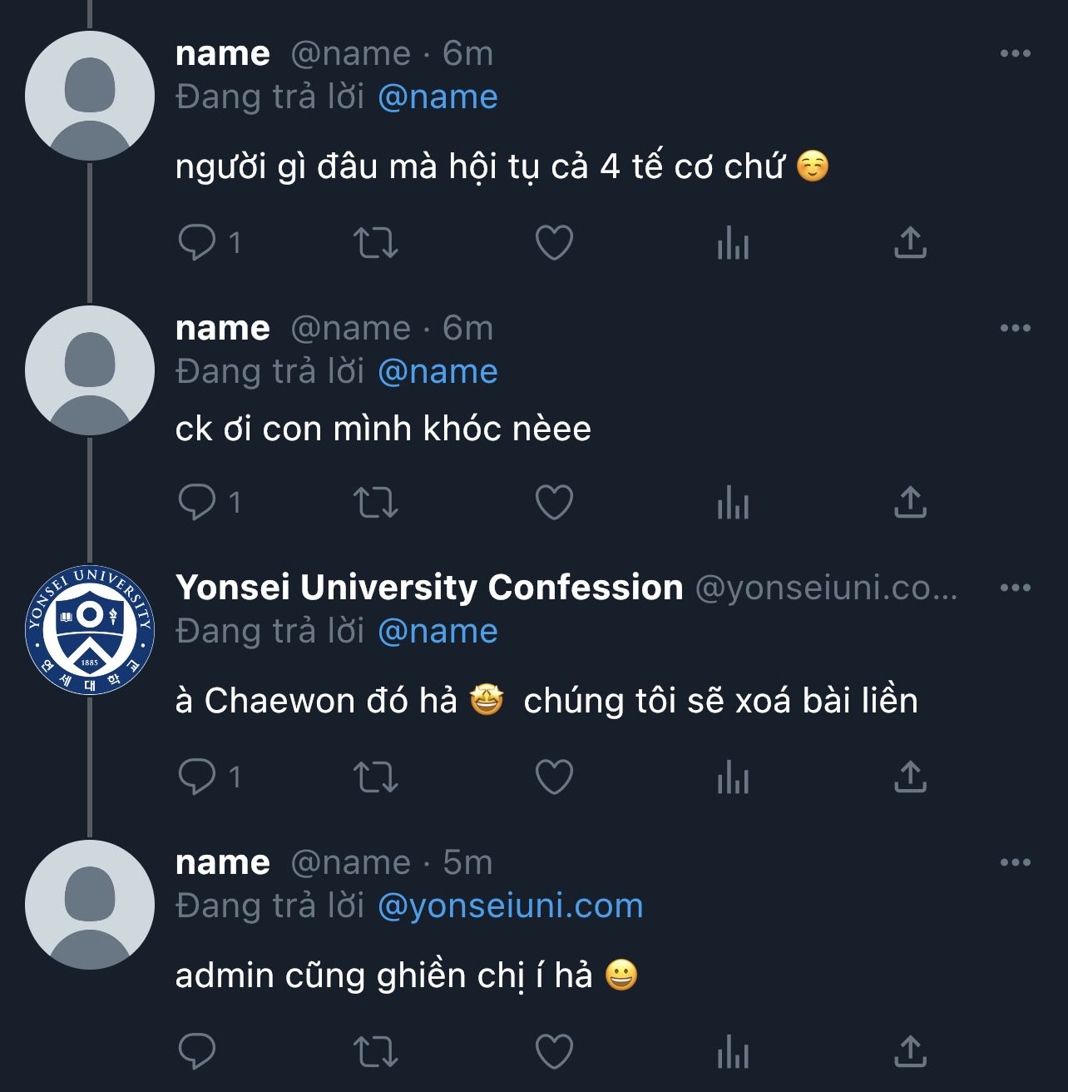Retweet the Yonsei University Confession reply
The height and width of the screenshot is (1092, 1068).
376,777
